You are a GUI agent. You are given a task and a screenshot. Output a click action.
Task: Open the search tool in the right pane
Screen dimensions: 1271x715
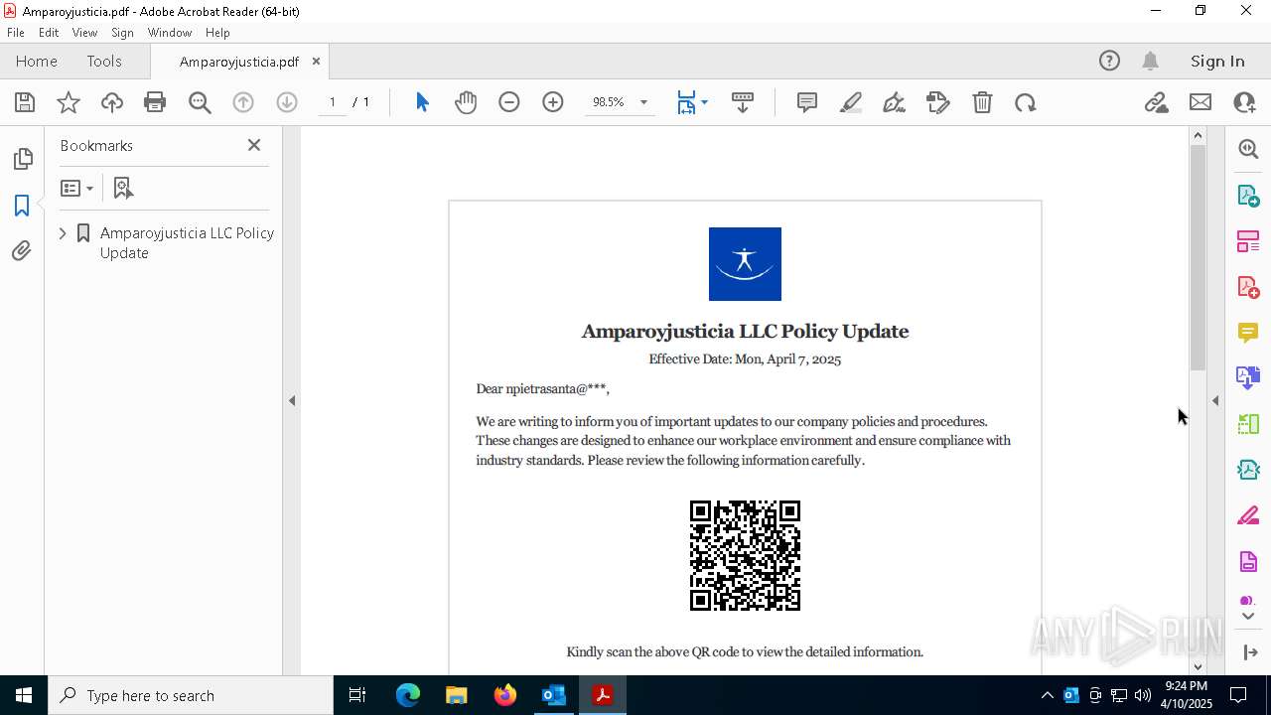(x=1248, y=149)
